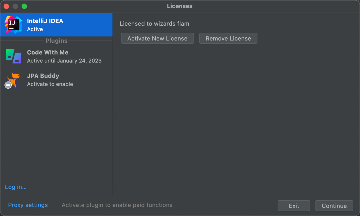The image size is (360, 216).
Task: Select the JPA Buddy plugin entry
Action: 56,80
